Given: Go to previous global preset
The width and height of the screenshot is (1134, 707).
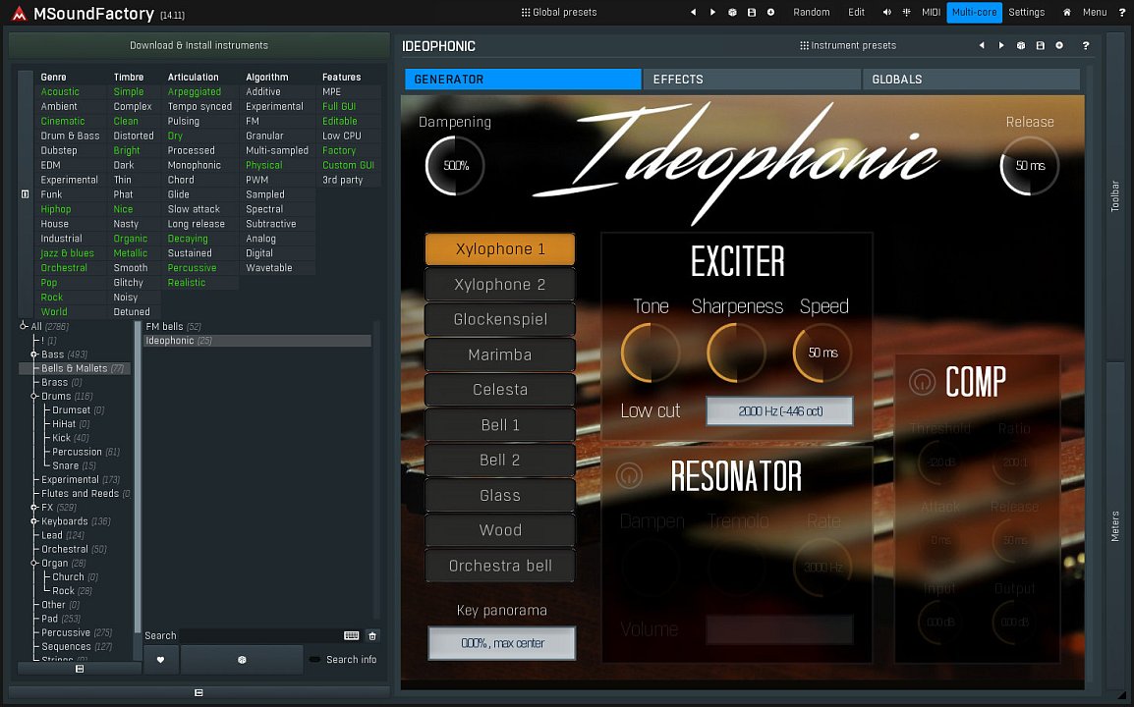Looking at the screenshot, I should 693,13.
